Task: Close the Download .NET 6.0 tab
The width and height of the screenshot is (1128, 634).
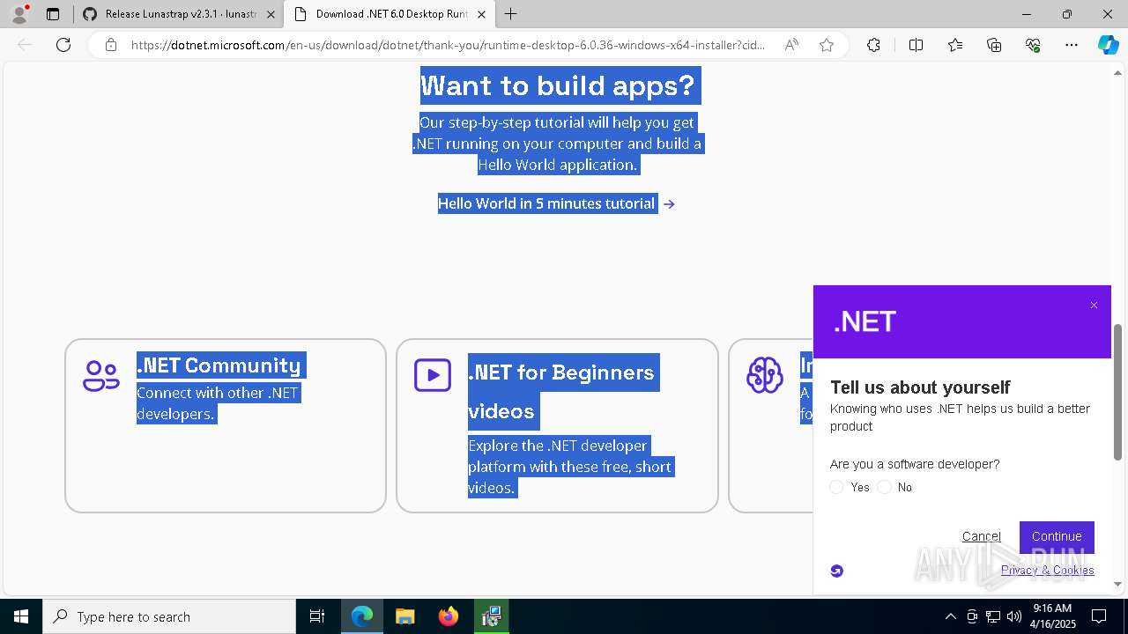Action: click(x=481, y=14)
